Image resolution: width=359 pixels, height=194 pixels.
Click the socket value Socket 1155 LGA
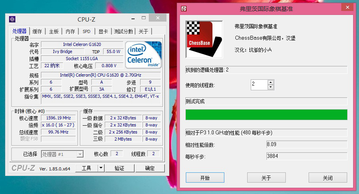point(82,59)
